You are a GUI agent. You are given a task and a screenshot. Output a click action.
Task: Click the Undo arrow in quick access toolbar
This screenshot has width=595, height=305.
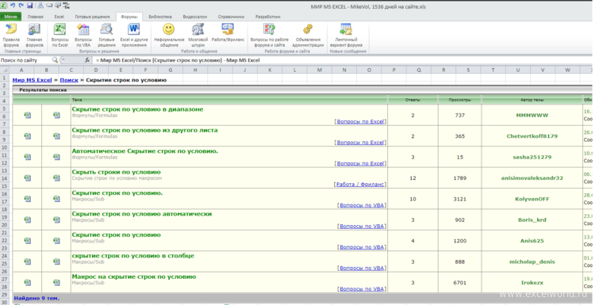13,6
